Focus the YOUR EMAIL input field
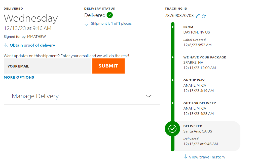This screenshot has width=254, height=167. pyautogui.click(x=48, y=66)
